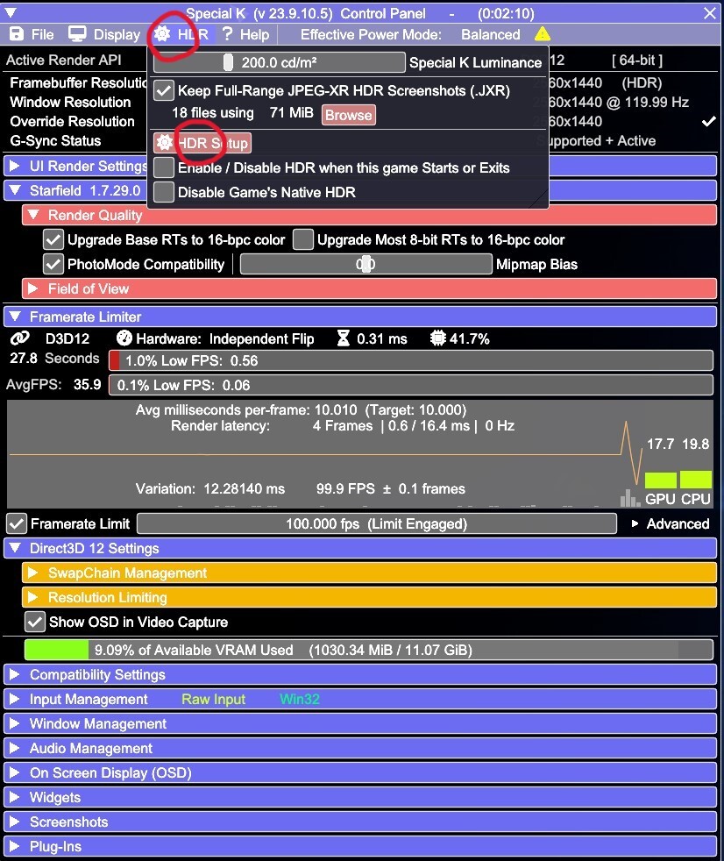The image size is (724, 861).
Task: Collapse the Framerate Limiter section
Action: pos(360,317)
